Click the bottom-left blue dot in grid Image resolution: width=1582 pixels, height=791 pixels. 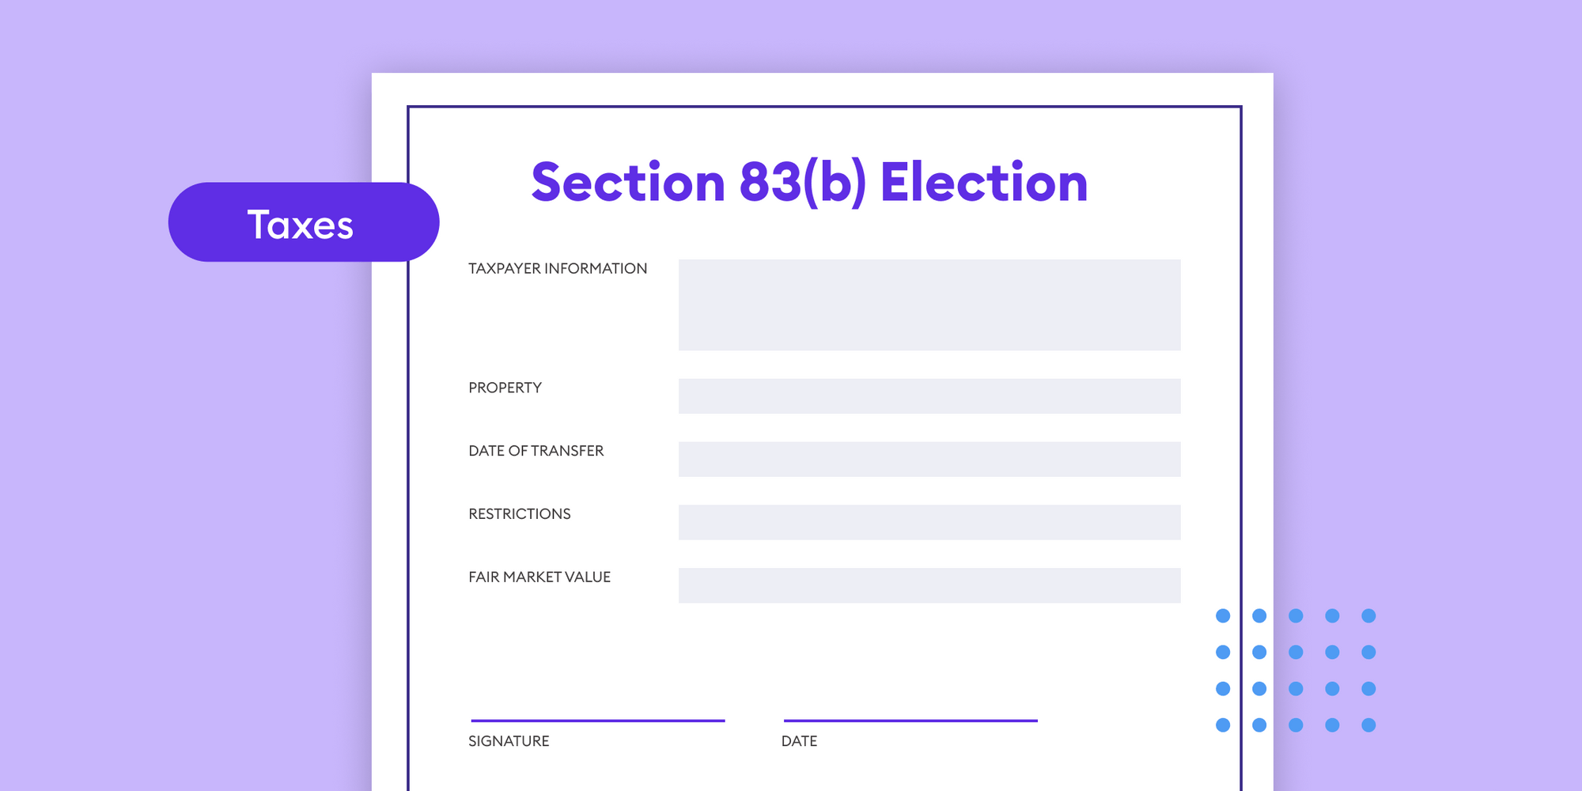coord(1223,725)
